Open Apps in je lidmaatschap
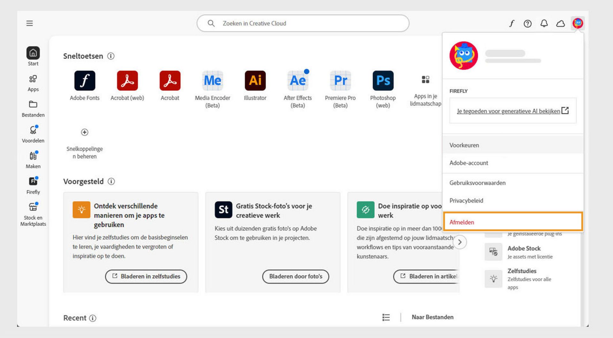This screenshot has height=338, width=613. (425, 91)
